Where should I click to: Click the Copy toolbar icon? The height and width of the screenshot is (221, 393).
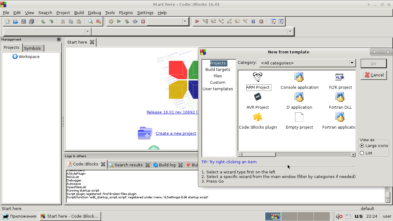(x=71, y=21)
